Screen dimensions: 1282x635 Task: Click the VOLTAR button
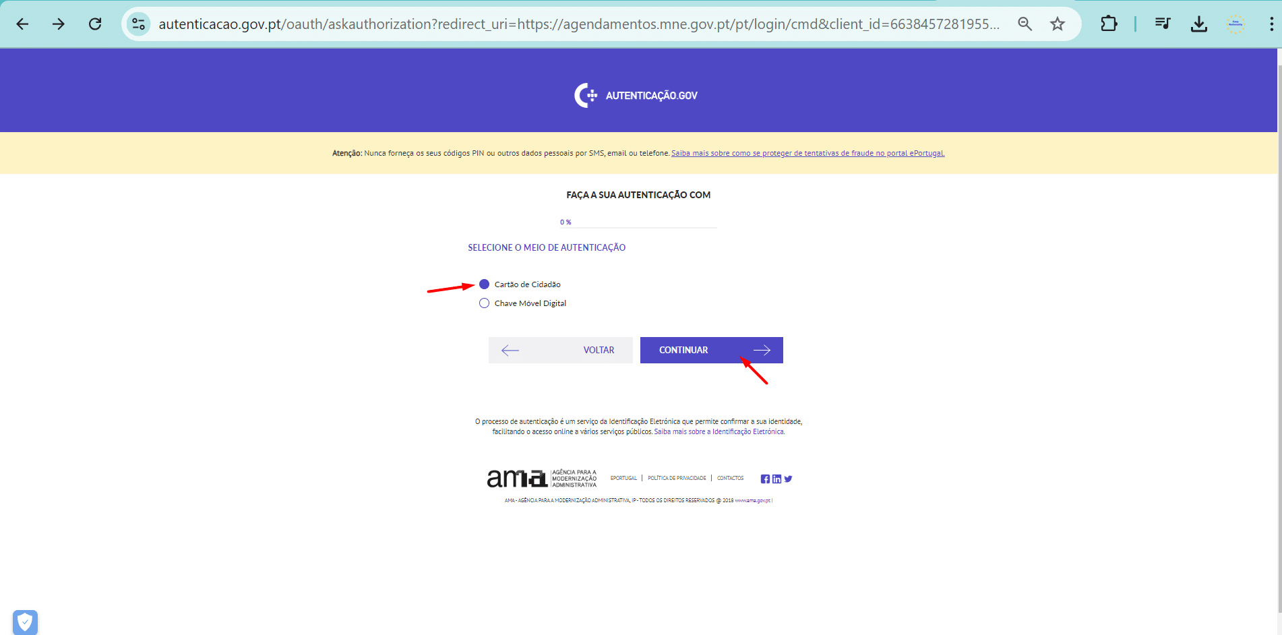click(560, 350)
